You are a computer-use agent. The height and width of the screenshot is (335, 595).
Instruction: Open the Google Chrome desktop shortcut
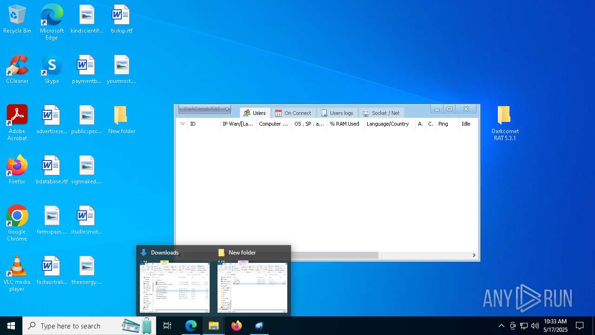(x=17, y=224)
